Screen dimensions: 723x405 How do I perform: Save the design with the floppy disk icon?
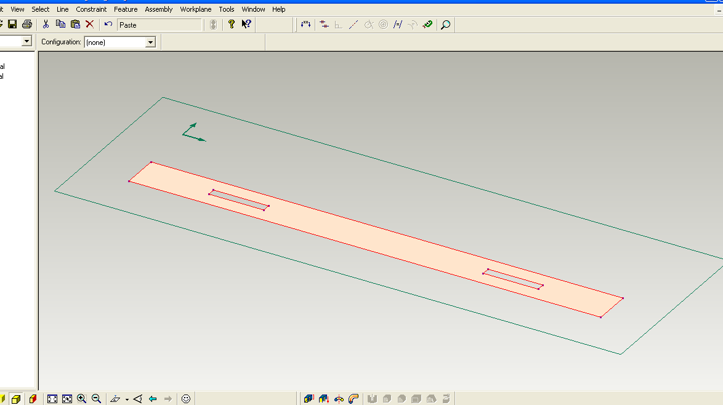pyautogui.click(x=12, y=25)
